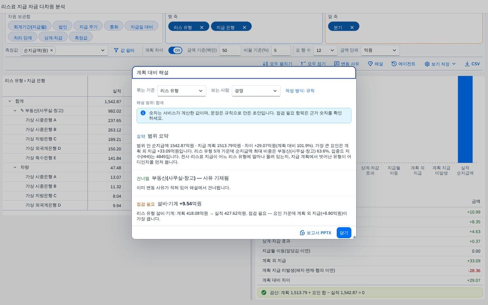Open the 묶는 기준 dropdown showing 리스 유형

(182, 91)
